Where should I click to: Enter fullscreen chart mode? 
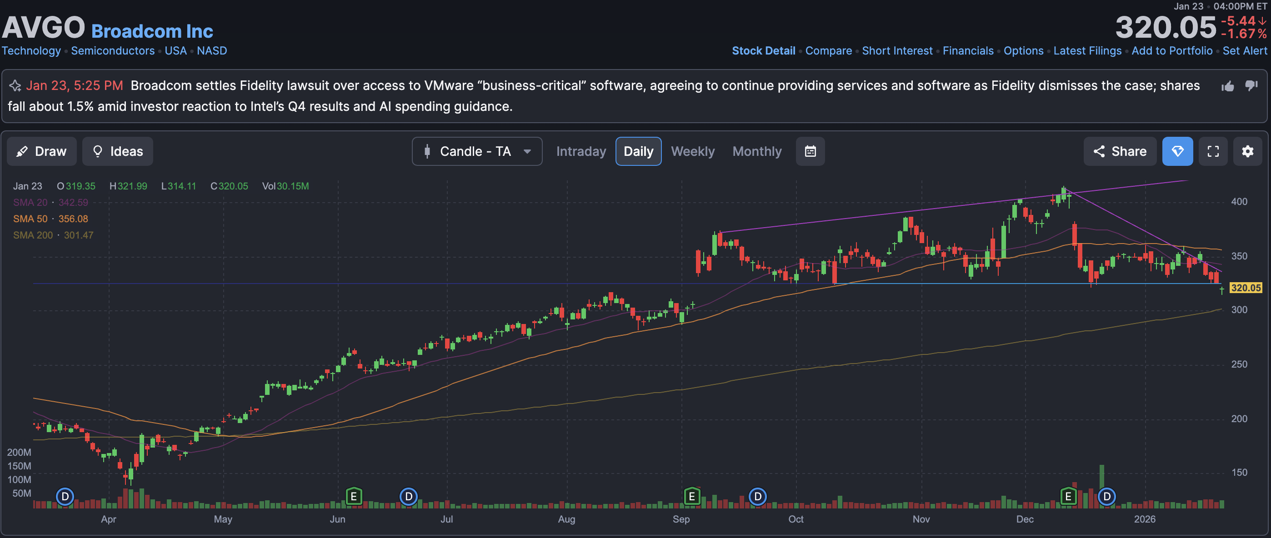click(1213, 151)
